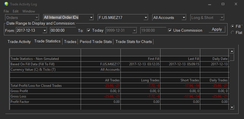Click the globe app icon in title bar

point(6,4)
